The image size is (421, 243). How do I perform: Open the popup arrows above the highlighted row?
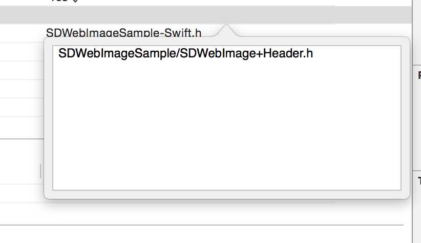pyautogui.click(x=75, y=1)
